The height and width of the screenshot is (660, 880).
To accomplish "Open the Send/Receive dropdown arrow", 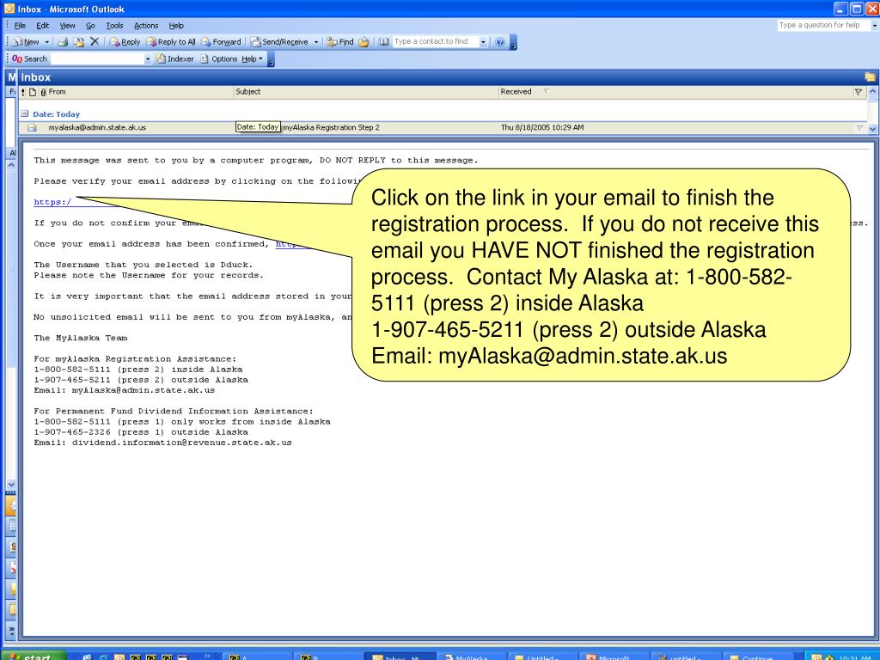I will coord(317,40).
